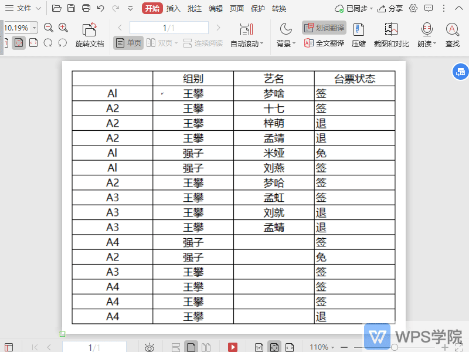Image resolution: width=469 pixels, height=352 pixels.
Task: Open the 背景 background options dropdown
Action: coord(286,35)
